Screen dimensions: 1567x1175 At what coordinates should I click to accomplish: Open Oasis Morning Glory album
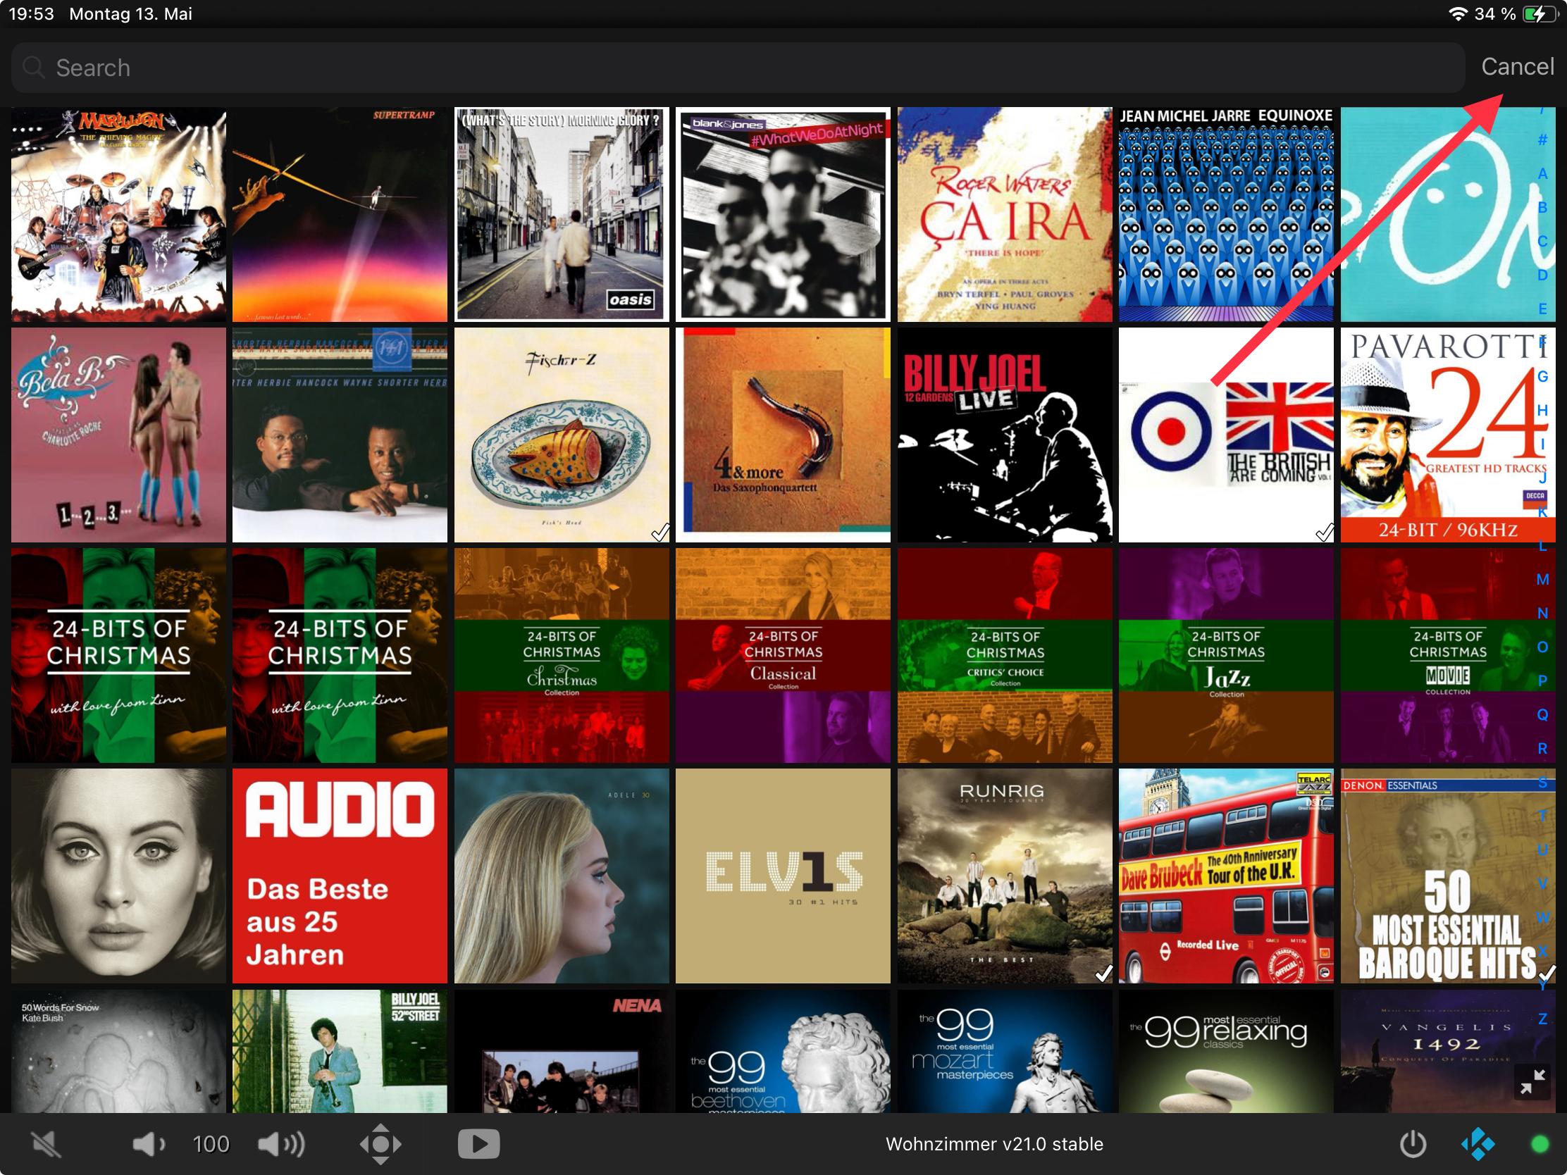pyautogui.click(x=562, y=215)
